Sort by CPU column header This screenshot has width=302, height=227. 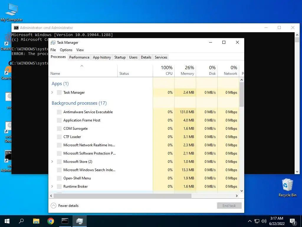tap(164, 70)
